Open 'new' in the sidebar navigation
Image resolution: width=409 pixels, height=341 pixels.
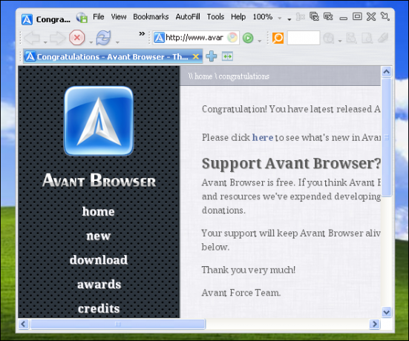(x=99, y=236)
